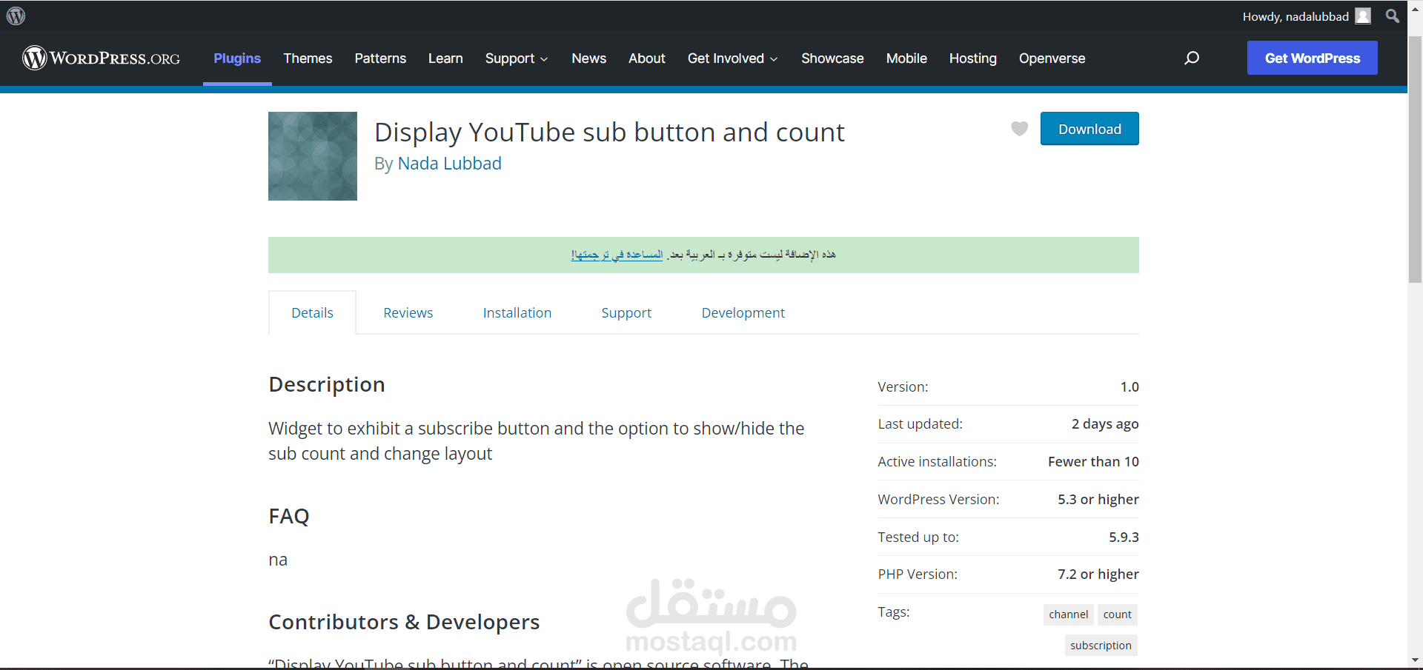The image size is (1423, 670).
Task: Open the Themes section from the navigation
Action: point(308,58)
